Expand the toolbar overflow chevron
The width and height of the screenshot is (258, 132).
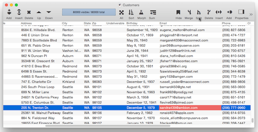pyautogui.click(x=251, y=15)
